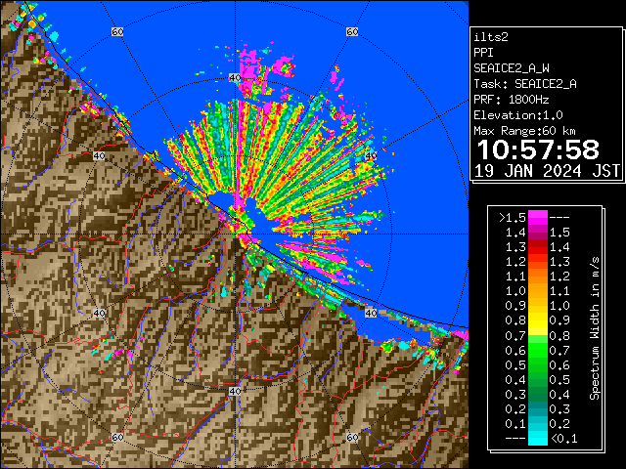Click the cyan <0.1 legend swatch
The width and height of the screenshot is (626, 469).
coord(538,439)
